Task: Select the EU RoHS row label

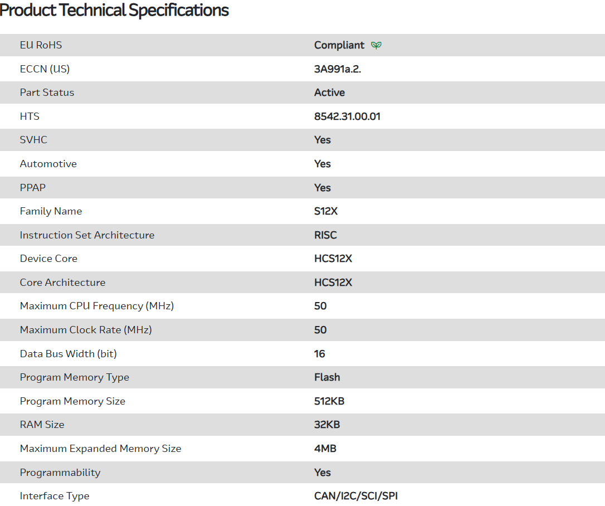Action: coord(41,45)
